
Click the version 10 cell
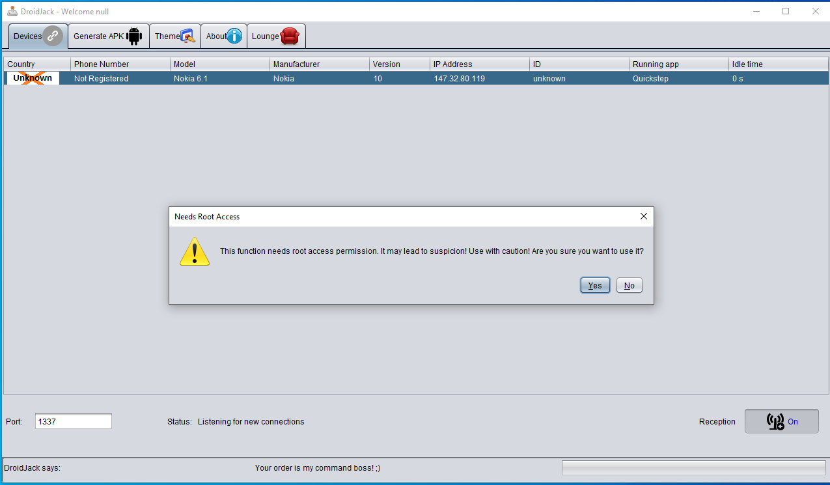tap(400, 78)
